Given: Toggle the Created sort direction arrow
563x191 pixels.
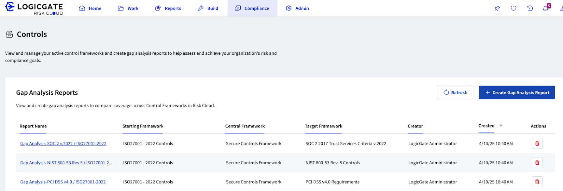Looking at the screenshot, I should coord(501,125).
